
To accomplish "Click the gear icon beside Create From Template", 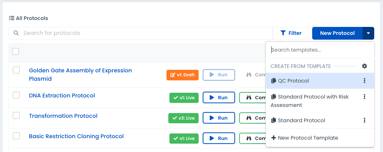I will pyautogui.click(x=364, y=66).
